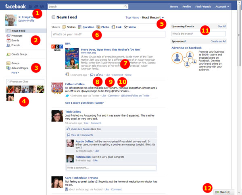Viewport: 242px width, 195px height.
Task: Click the scrollbar down arrow
Action: (x=239, y=193)
